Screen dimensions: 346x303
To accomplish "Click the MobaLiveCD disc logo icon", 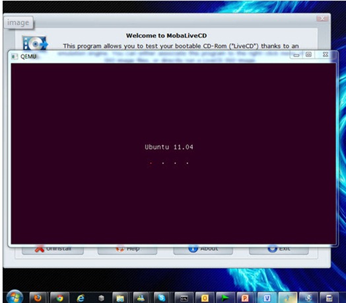I will (x=35, y=43).
